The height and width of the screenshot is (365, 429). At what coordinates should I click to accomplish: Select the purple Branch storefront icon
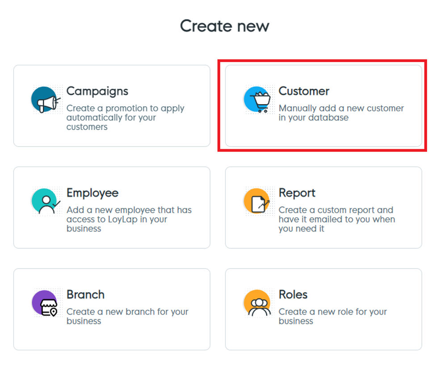tap(46, 303)
